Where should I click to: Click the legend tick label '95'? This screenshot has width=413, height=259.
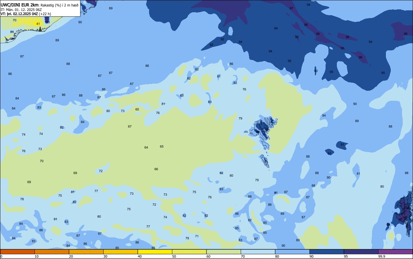coord(346,256)
